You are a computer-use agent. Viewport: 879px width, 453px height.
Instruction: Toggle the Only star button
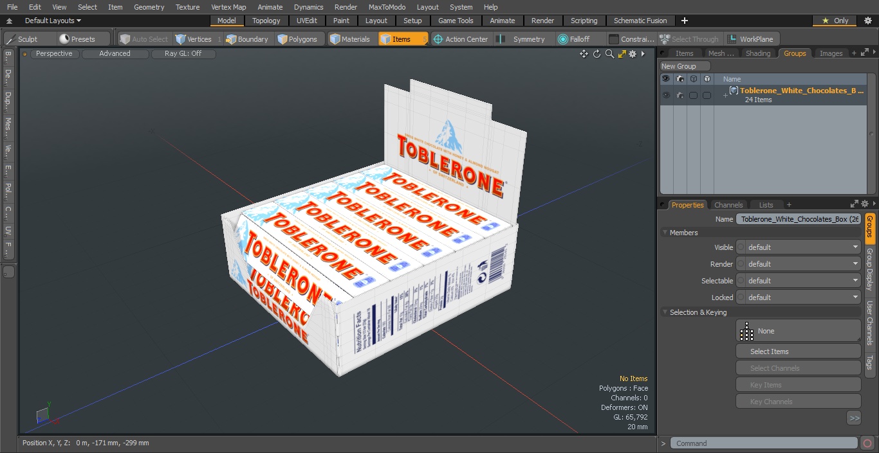[x=835, y=21]
